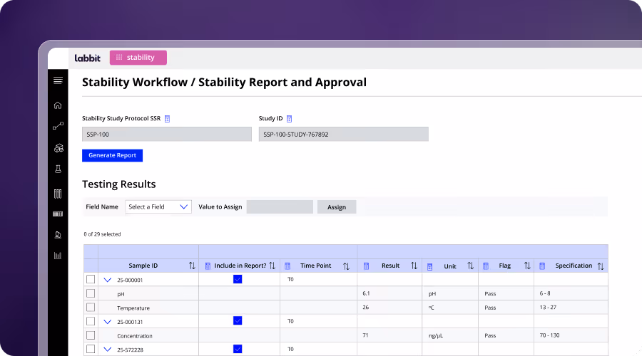
Task: Collapse sample 25-000131 with its chevron
Action: 107,322
